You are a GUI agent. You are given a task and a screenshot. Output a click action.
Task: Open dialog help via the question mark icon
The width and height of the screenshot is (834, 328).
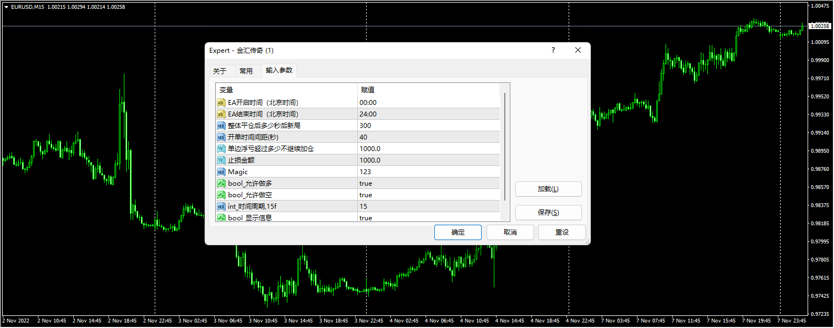553,50
